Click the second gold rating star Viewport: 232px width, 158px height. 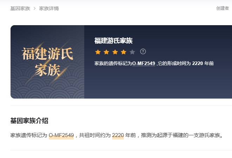106,52
